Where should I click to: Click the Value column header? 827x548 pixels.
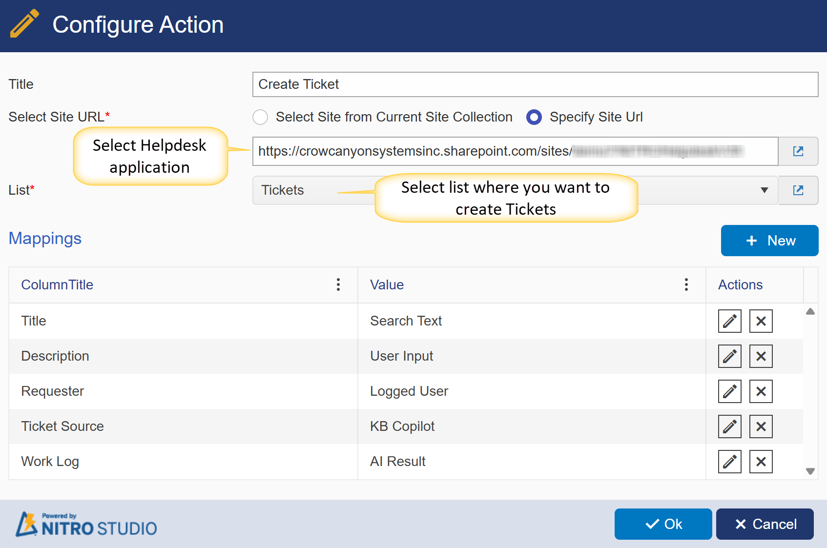387,285
